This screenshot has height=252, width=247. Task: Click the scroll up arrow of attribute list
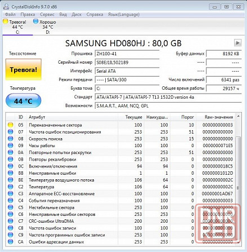tap(238, 116)
